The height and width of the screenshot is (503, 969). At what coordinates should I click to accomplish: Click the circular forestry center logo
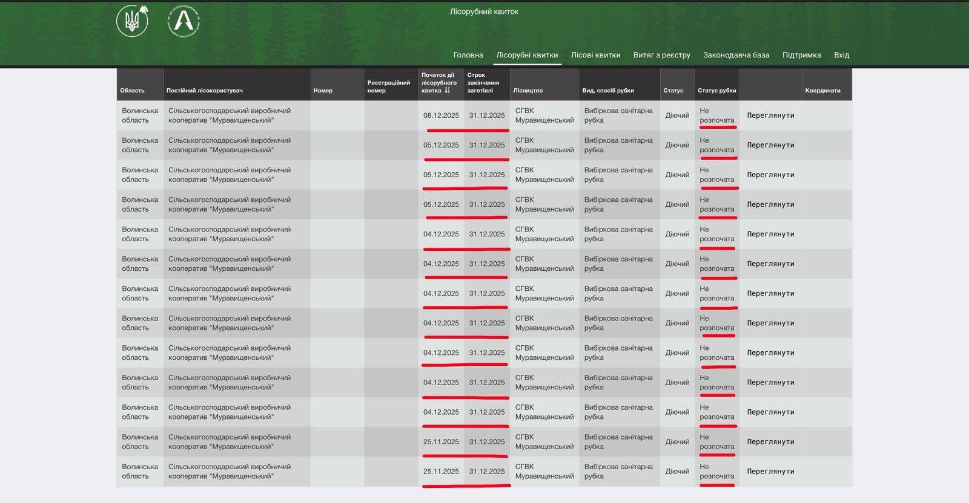[x=184, y=21]
